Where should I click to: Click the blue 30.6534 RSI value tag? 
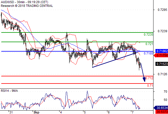tap(161, 108)
